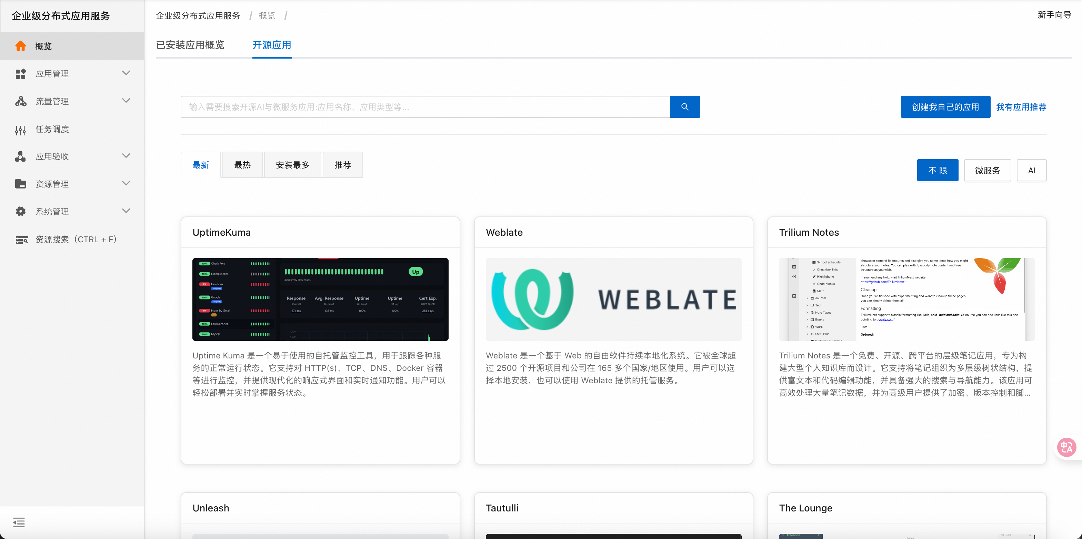Click the pink floating translate icon
The width and height of the screenshot is (1082, 539).
tap(1066, 447)
